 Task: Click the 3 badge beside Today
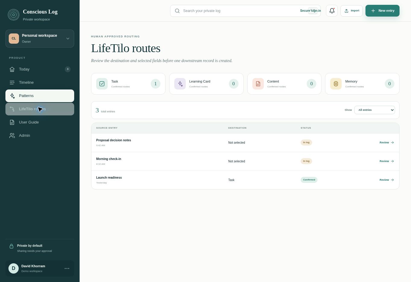(x=68, y=69)
